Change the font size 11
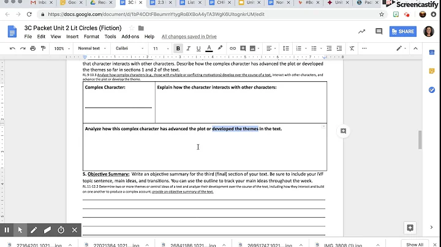 click(160, 48)
